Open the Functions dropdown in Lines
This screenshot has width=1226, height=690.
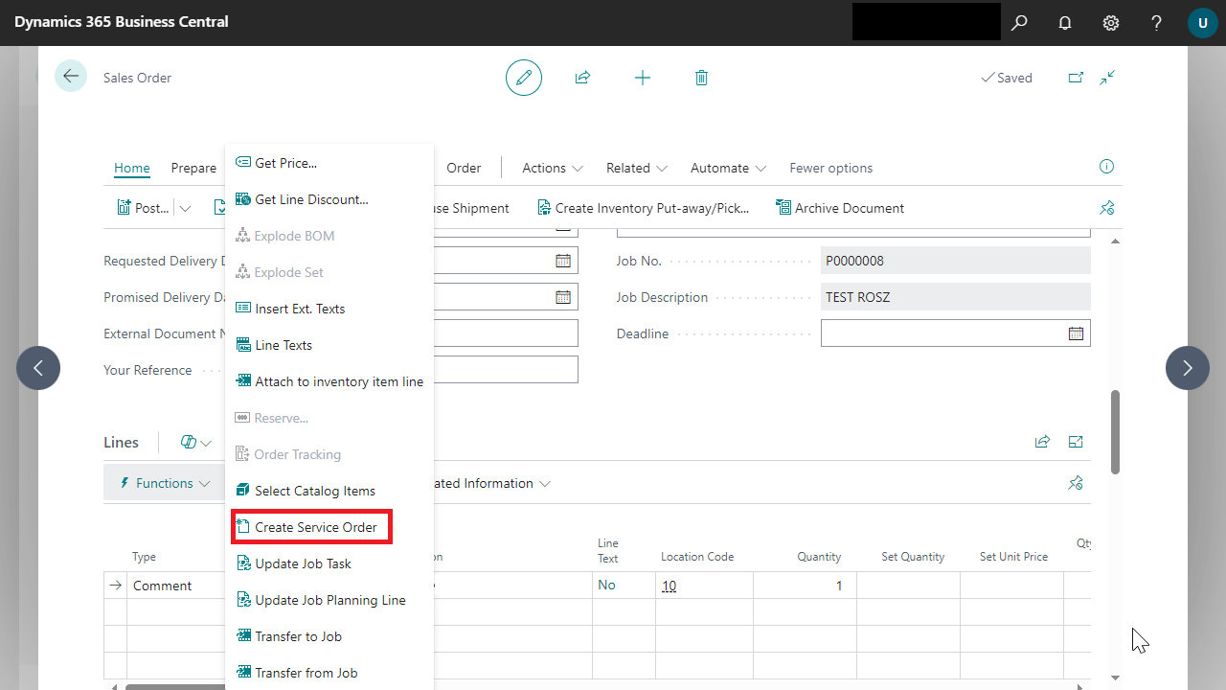[164, 483]
